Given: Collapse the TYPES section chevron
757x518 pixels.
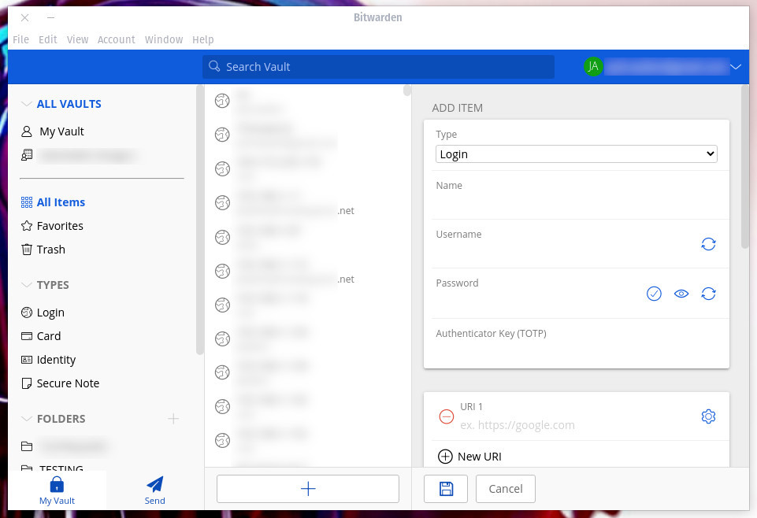Looking at the screenshot, I should 27,285.
